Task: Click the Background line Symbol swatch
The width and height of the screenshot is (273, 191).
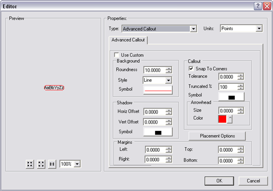Action: pos(158,90)
